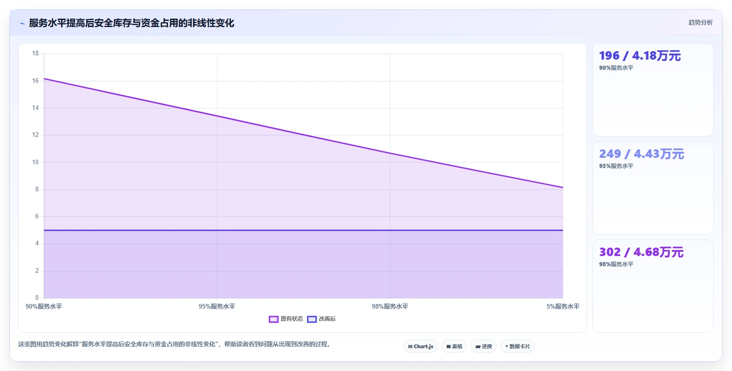Viewport: 732px width, 371px height.
Task: Click the chart description text below the chart
Action: tap(174, 344)
